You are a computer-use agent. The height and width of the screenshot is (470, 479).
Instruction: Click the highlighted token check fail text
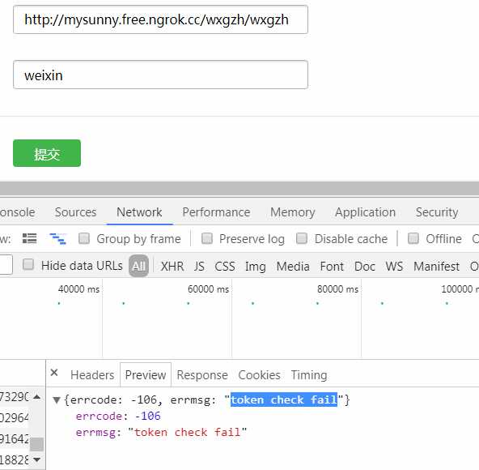(x=284, y=399)
